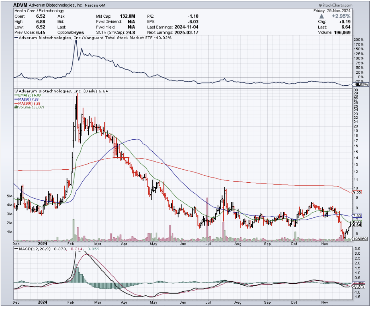
Task: Click the -40.02% relative performance tag
Action: click(361, 85)
